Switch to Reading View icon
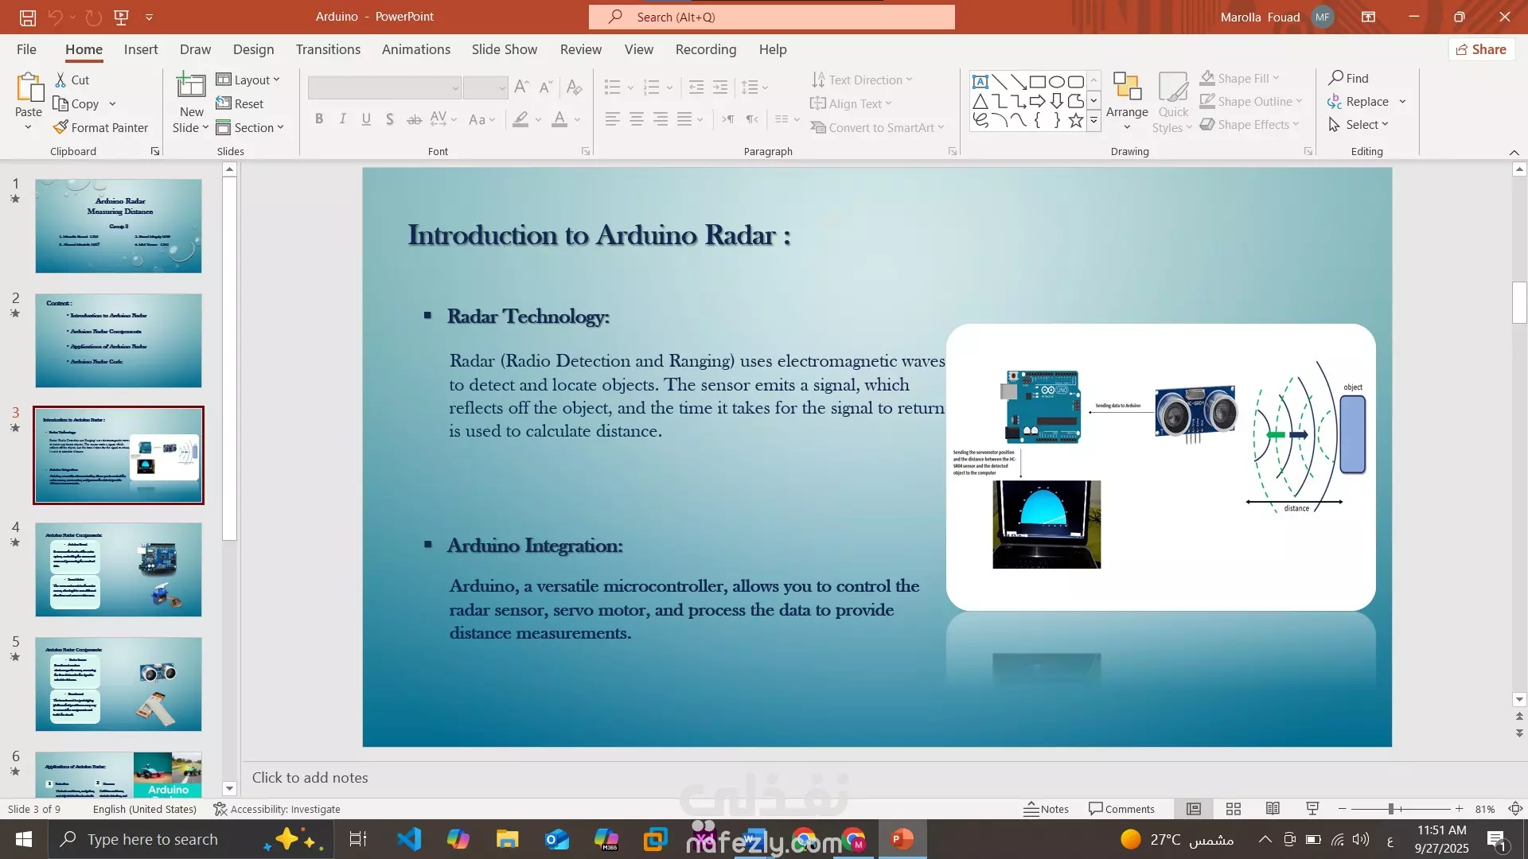Image resolution: width=1528 pixels, height=859 pixels. point(1273,809)
